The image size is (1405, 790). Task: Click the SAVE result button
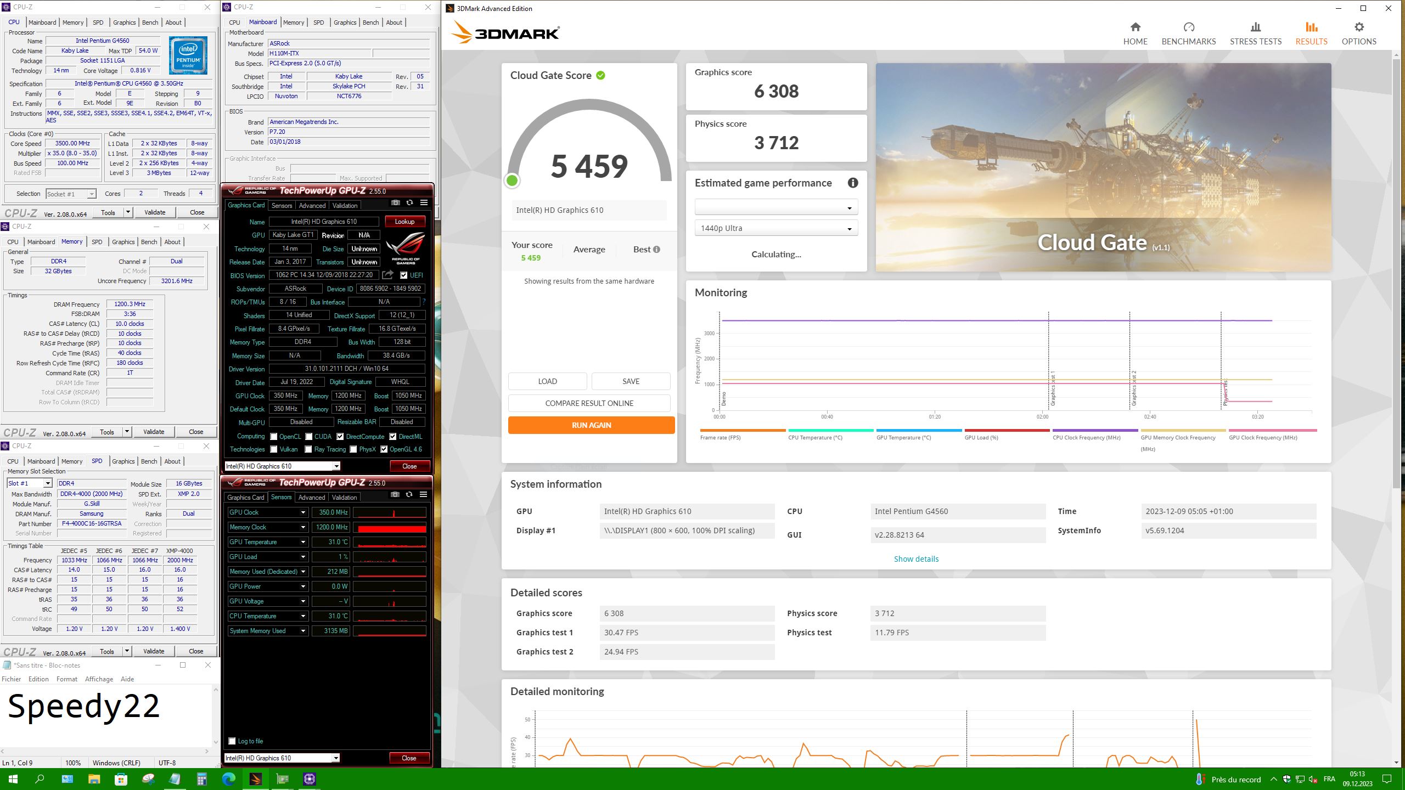[631, 381]
